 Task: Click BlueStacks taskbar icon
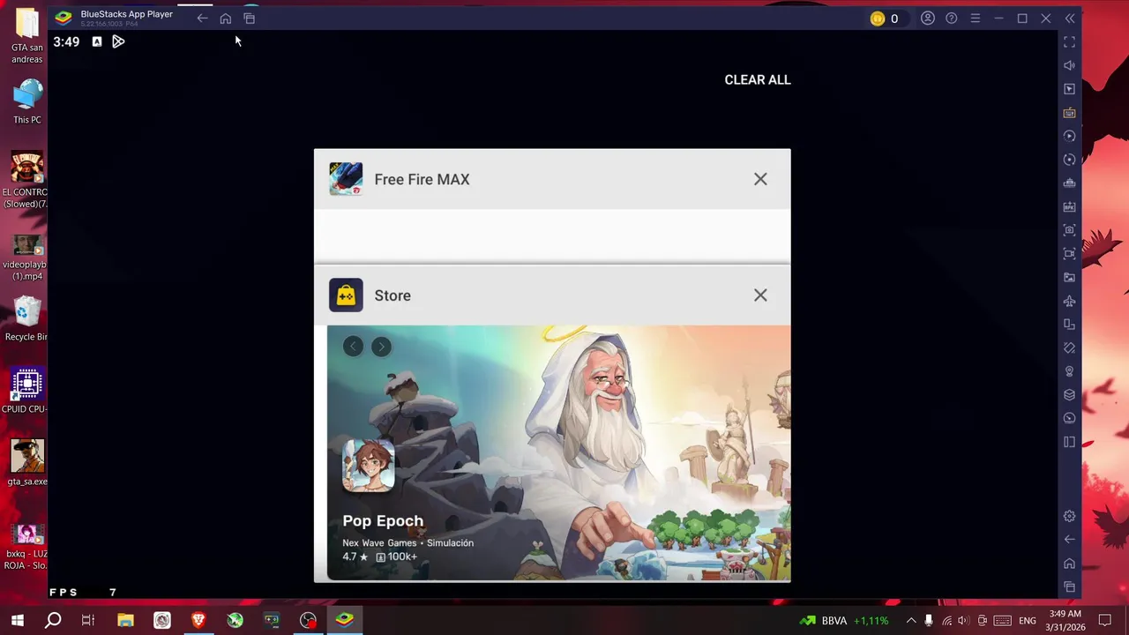344,620
